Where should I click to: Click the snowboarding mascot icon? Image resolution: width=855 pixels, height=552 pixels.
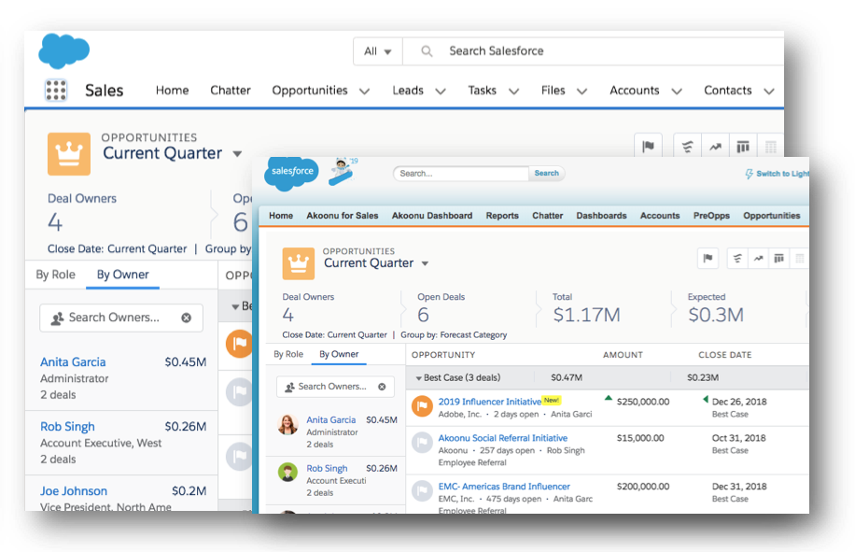click(343, 171)
